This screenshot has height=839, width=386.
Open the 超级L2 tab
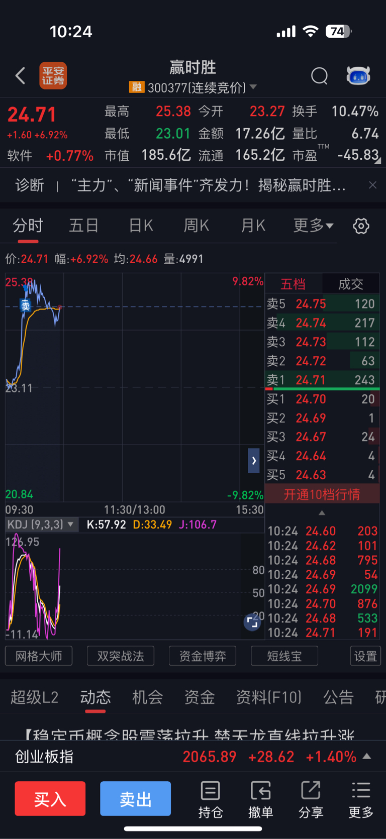(x=35, y=697)
